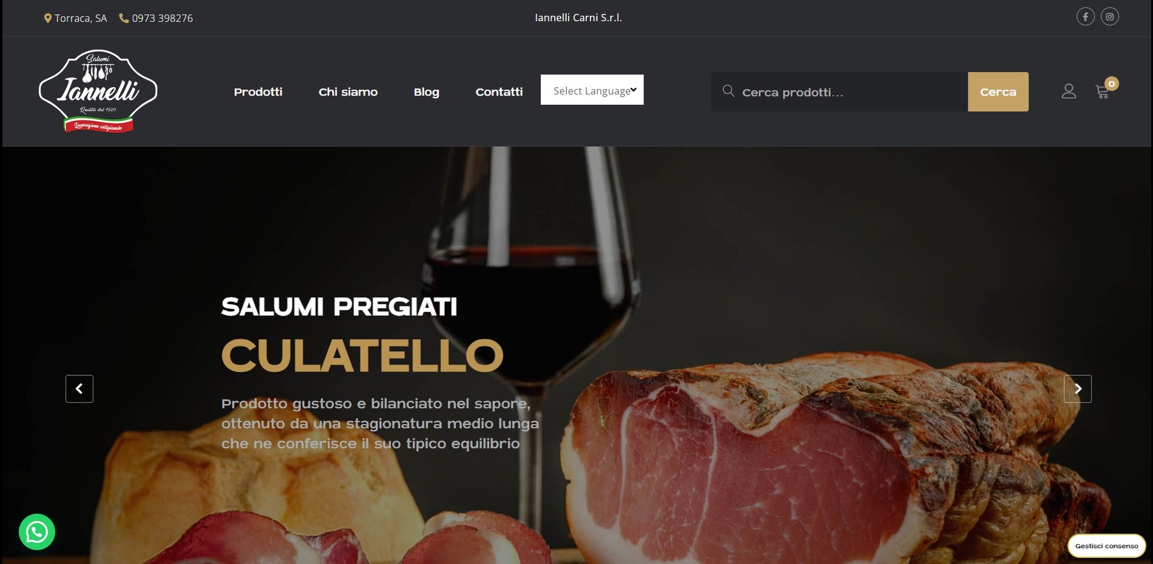Open Gestisci consenso cookie settings
Image resolution: width=1153 pixels, height=564 pixels.
[1107, 546]
